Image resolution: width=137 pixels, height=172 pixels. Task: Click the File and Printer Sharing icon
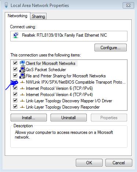(x=22, y=76)
